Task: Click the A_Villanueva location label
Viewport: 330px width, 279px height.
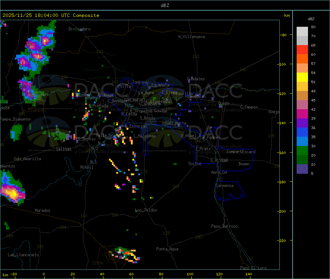Action: point(191,37)
